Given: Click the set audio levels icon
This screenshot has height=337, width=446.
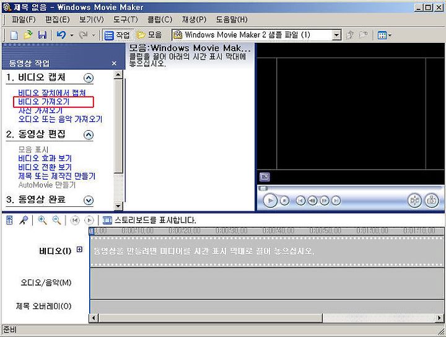Looking at the screenshot, I should 9,220.
